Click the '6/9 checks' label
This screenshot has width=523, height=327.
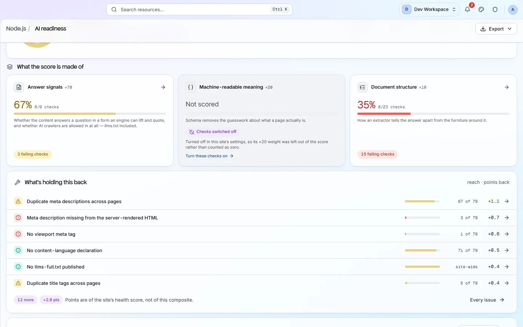coord(46,107)
